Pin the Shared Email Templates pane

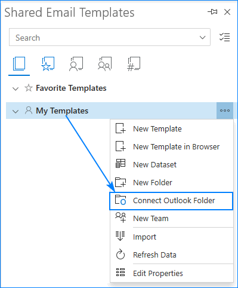(212, 12)
